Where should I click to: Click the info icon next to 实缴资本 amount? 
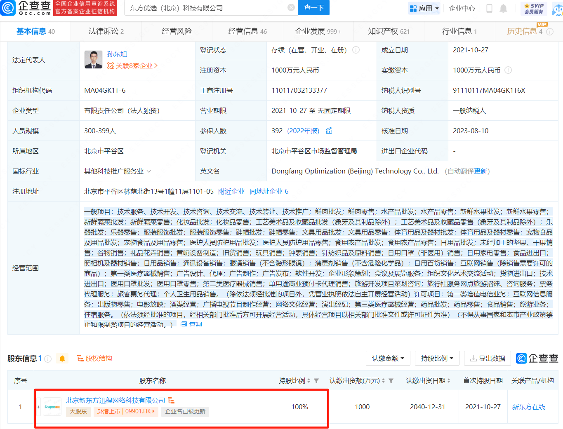point(508,70)
